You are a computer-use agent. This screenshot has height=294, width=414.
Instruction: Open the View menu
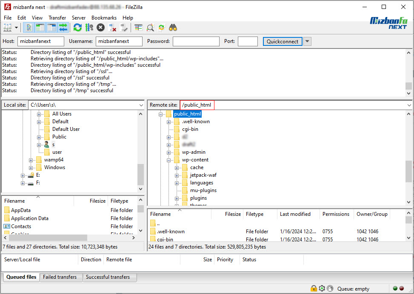(37, 18)
